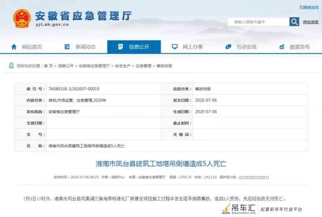The height and width of the screenshot is (217, 322).
Task: Click the 事故快报 breadcrumb link
Action: tap(164, 66)
